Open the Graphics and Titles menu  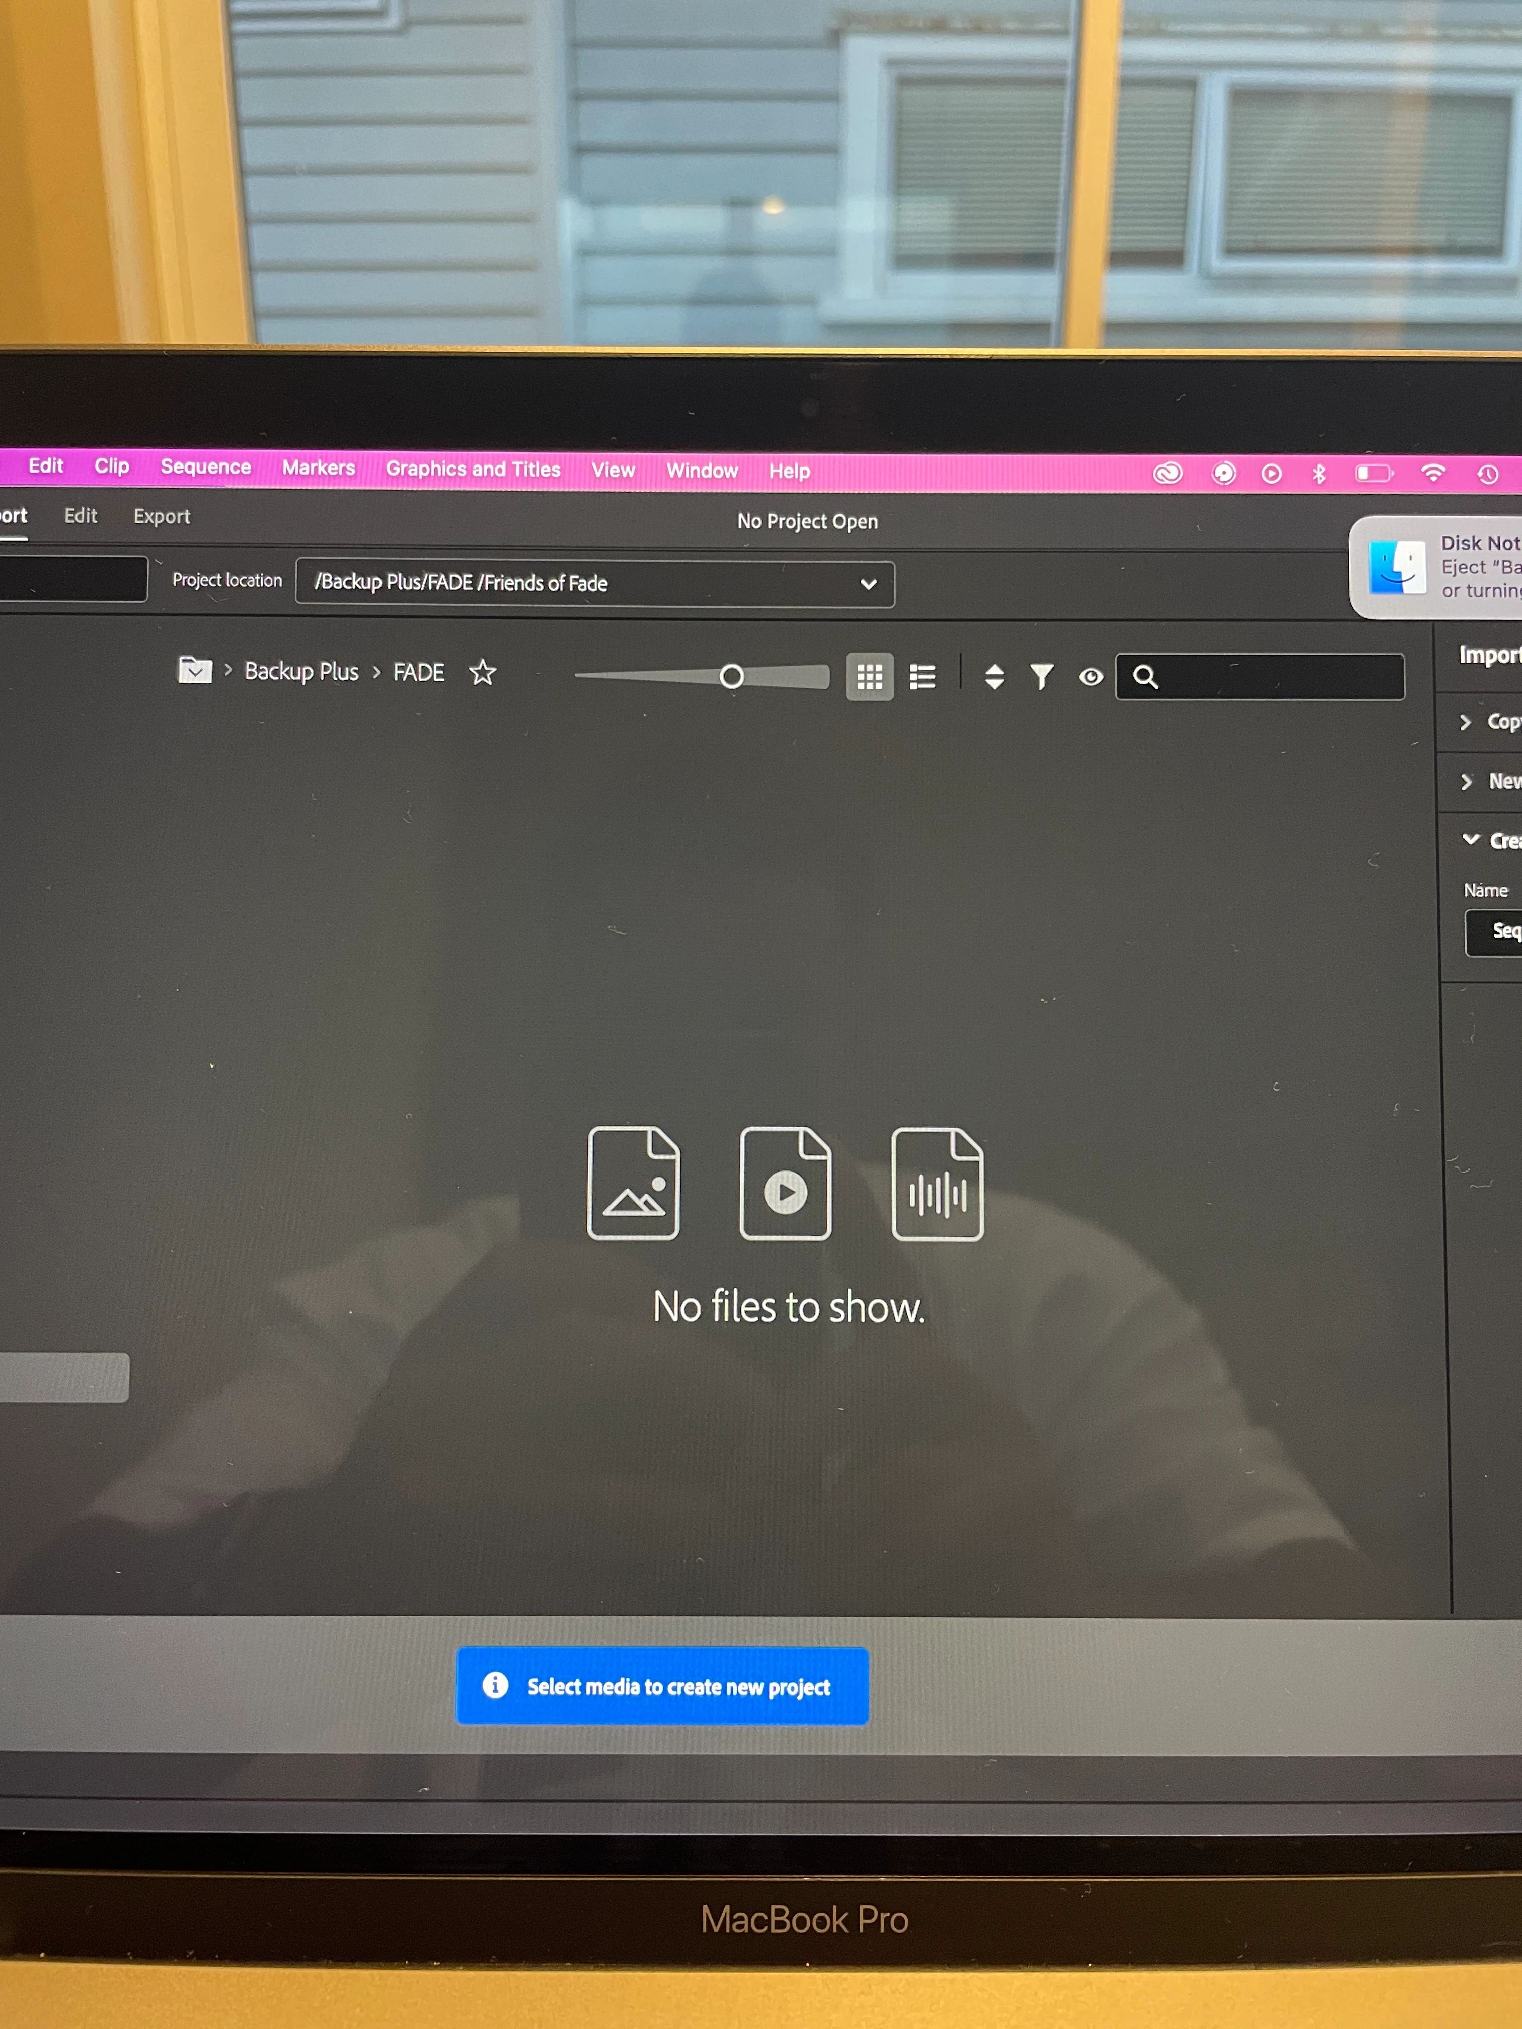click(473, 469)
